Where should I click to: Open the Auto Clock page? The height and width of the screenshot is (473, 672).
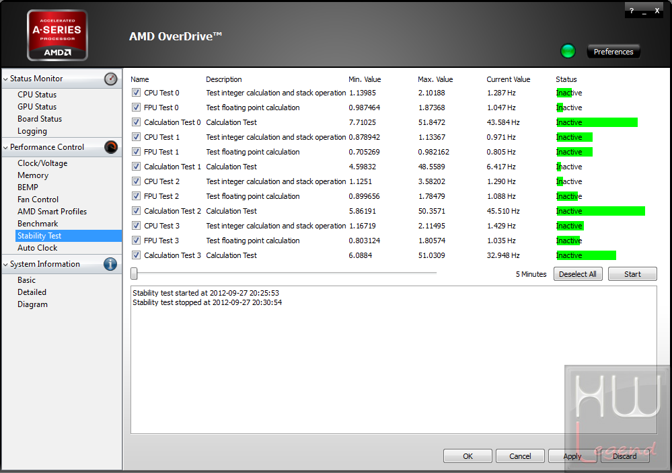coord(37,248)
